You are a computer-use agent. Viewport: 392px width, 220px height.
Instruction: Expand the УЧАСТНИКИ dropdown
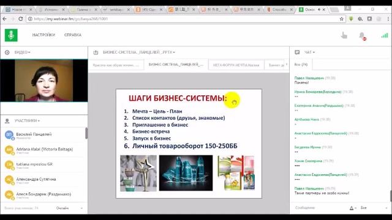(27, 121)
